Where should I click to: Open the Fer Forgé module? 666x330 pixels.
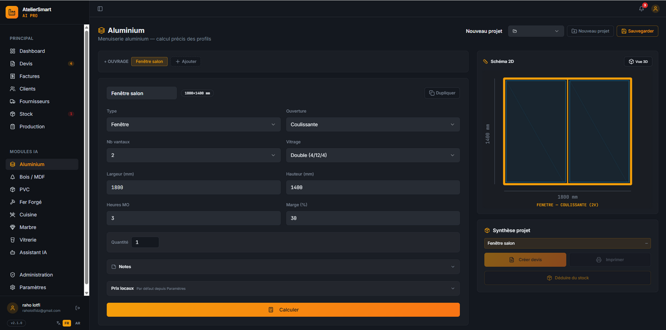(x=30, y=202)
